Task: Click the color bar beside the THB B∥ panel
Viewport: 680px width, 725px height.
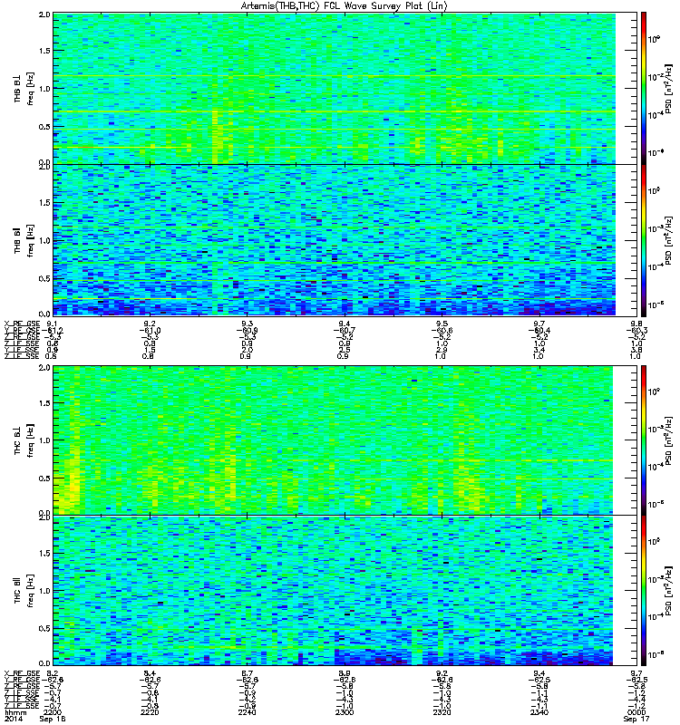Action: (x=644, y=240)
